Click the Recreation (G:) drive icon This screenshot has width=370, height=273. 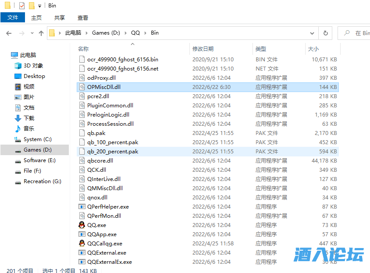point(18,183)
